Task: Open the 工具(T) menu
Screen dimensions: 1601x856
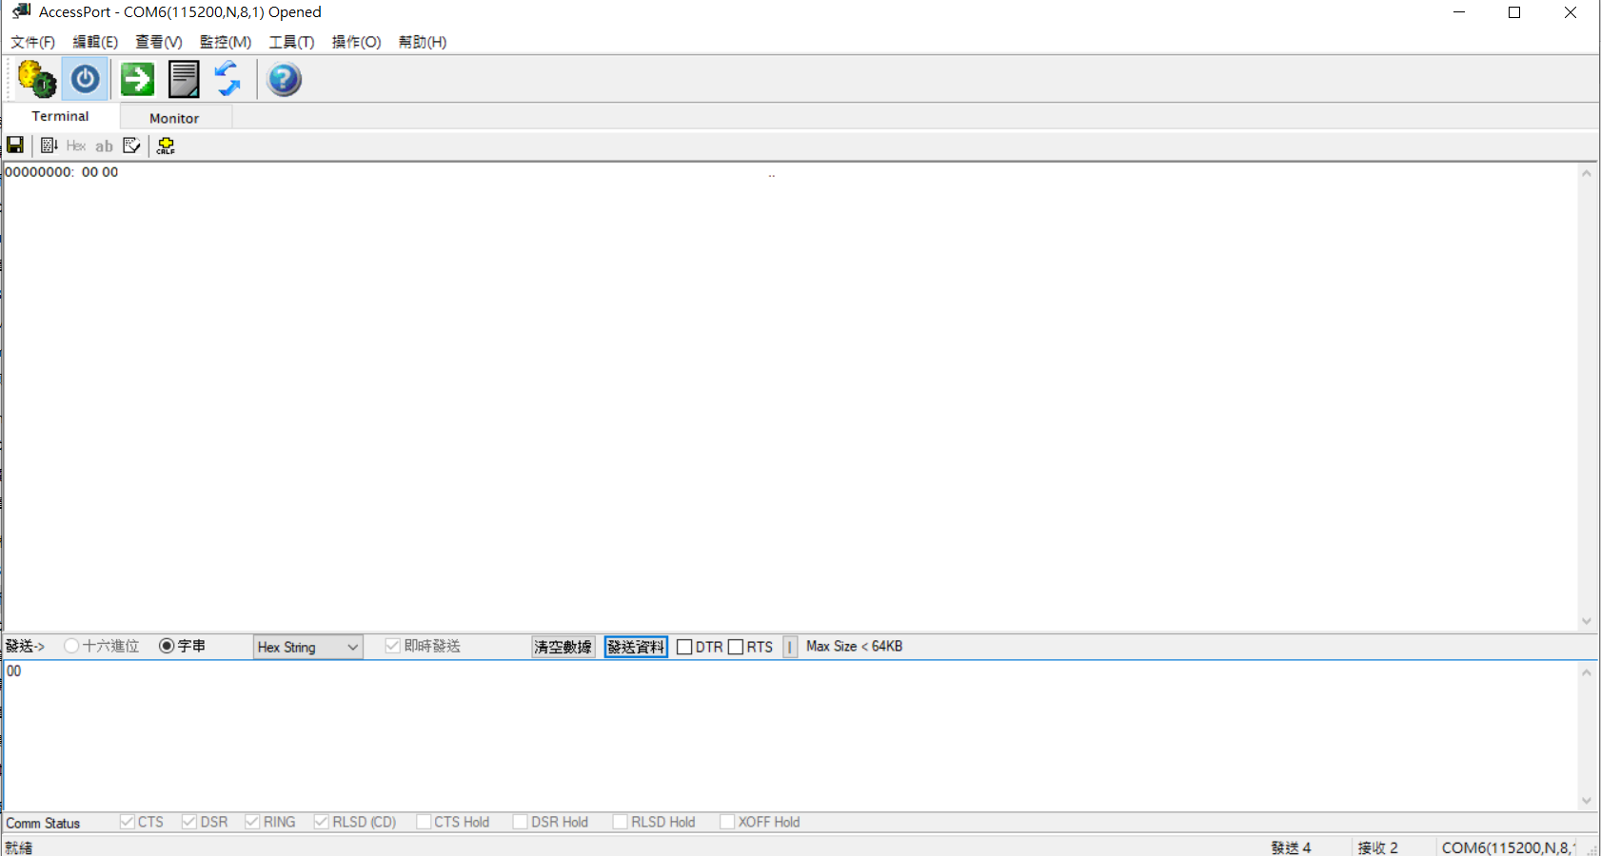Action: [291, 42]
